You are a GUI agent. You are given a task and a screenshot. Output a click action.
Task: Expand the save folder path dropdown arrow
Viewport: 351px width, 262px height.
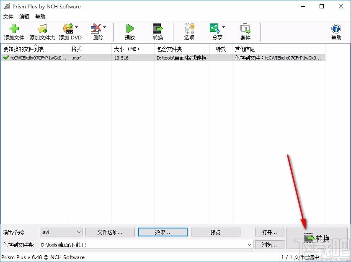[x=250, y=245]
